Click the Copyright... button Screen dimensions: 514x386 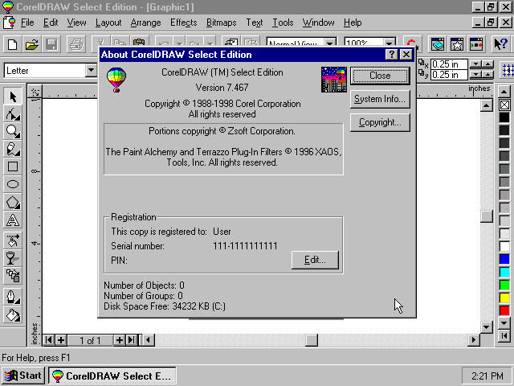[x=380, y=122]
